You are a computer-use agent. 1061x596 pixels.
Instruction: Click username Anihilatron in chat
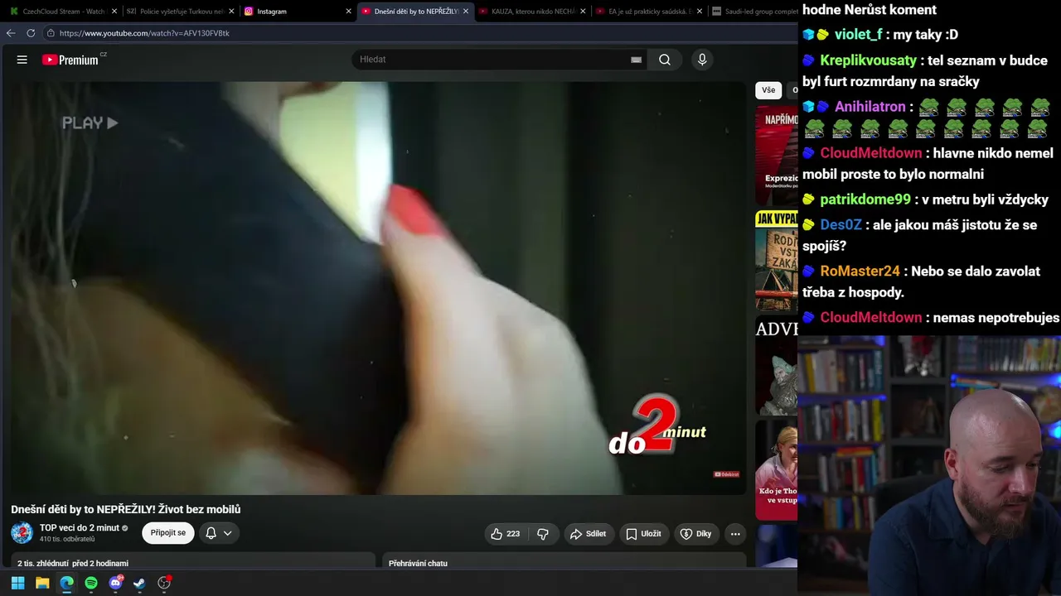870,107
